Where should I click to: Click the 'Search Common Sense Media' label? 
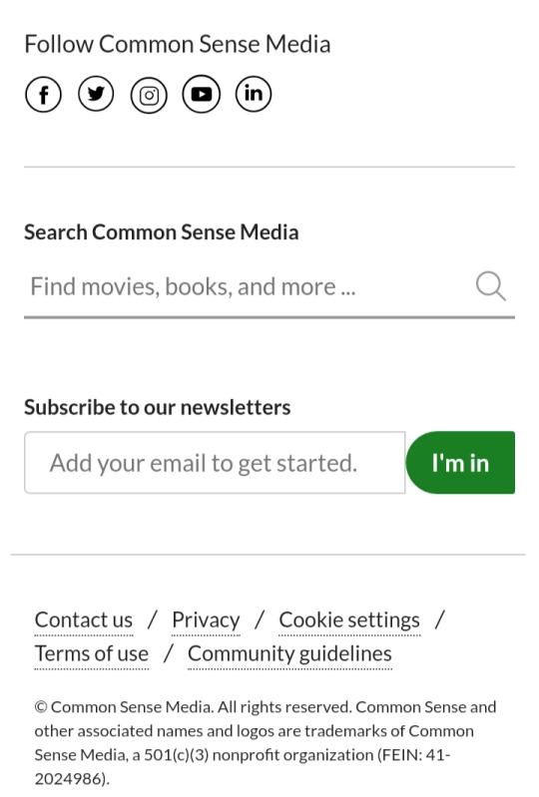pyautogui.click(x=161, y=232)
